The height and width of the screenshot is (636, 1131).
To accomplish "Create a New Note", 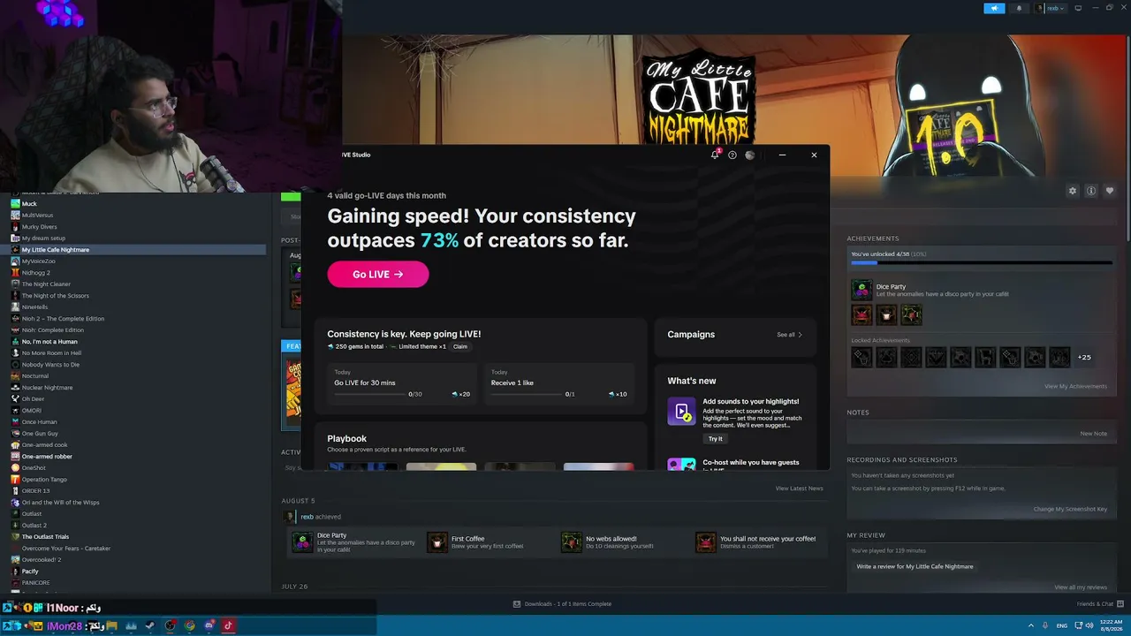I will point(1093,434).
